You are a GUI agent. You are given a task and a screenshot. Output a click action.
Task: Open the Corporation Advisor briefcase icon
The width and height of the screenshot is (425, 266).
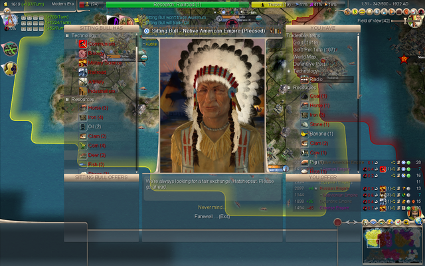[x=399, y=12]
